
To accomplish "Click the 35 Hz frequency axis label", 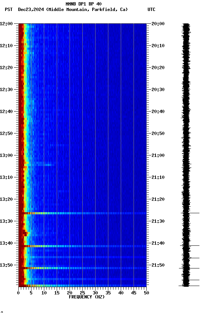I will pos(108,293).
